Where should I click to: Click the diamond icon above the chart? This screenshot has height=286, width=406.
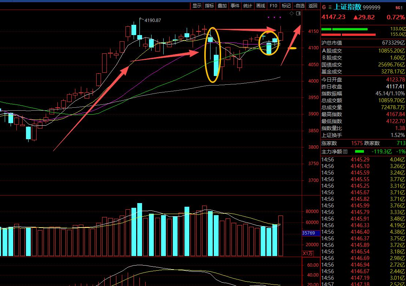(291, 14)
